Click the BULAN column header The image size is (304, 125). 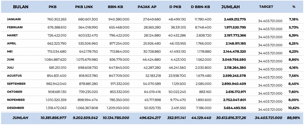[x=20, y=7]
